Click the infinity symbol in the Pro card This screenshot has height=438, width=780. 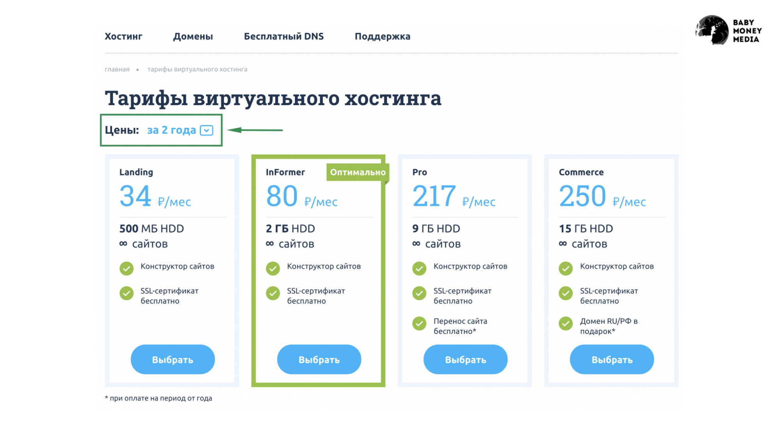click(417, 243)
